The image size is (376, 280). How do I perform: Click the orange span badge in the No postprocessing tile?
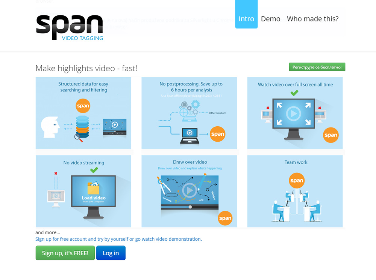point(217,134)
